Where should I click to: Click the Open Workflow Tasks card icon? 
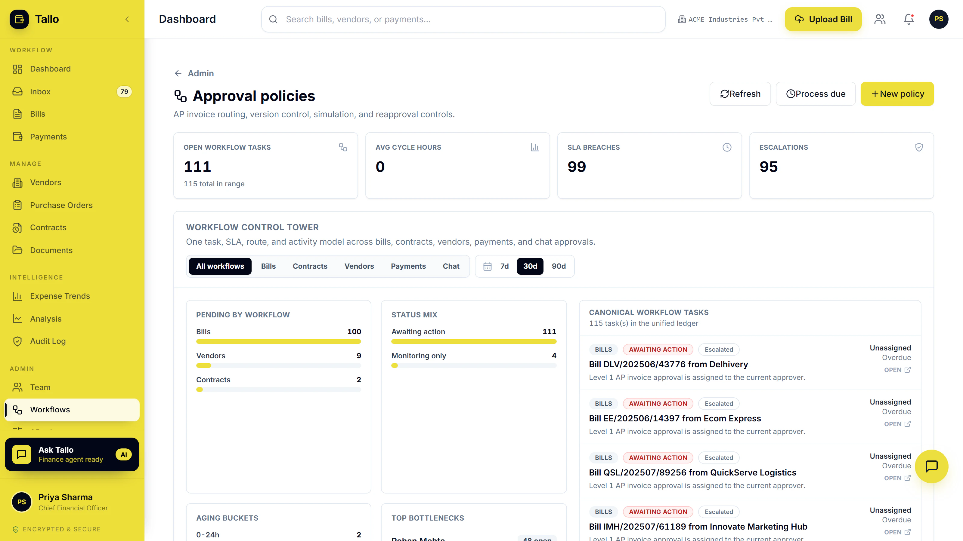(x=343, y=147)
